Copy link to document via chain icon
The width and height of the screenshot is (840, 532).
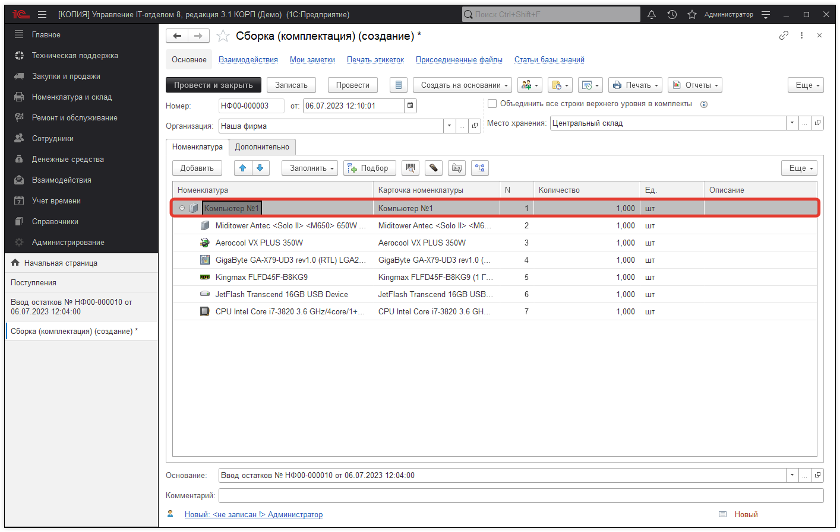(x=784, y=36)
